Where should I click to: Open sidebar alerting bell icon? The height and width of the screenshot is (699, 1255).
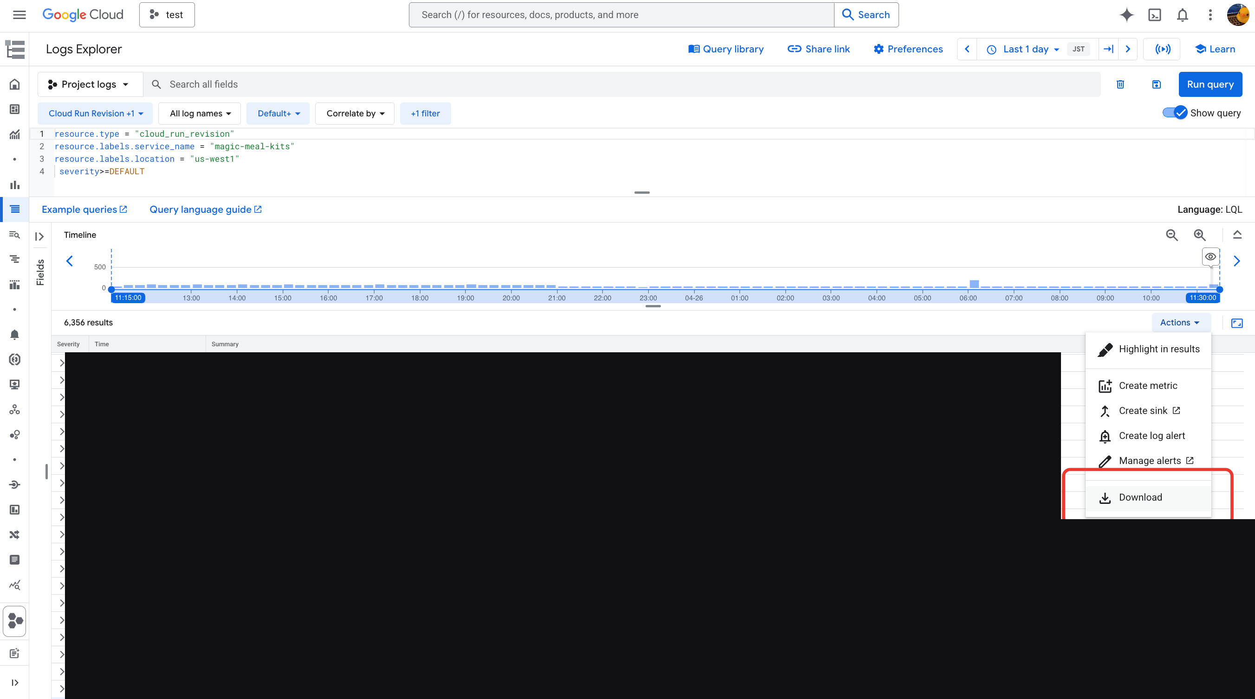coord(14,335)
